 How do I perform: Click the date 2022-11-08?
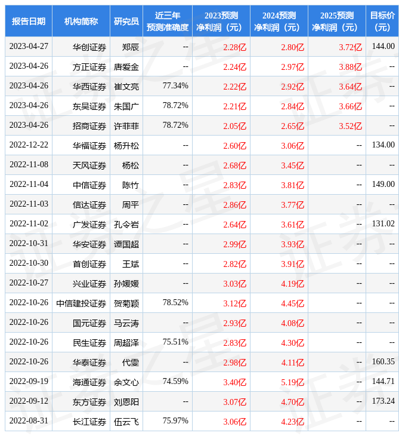pyautogui.click(x=29, y=165)
